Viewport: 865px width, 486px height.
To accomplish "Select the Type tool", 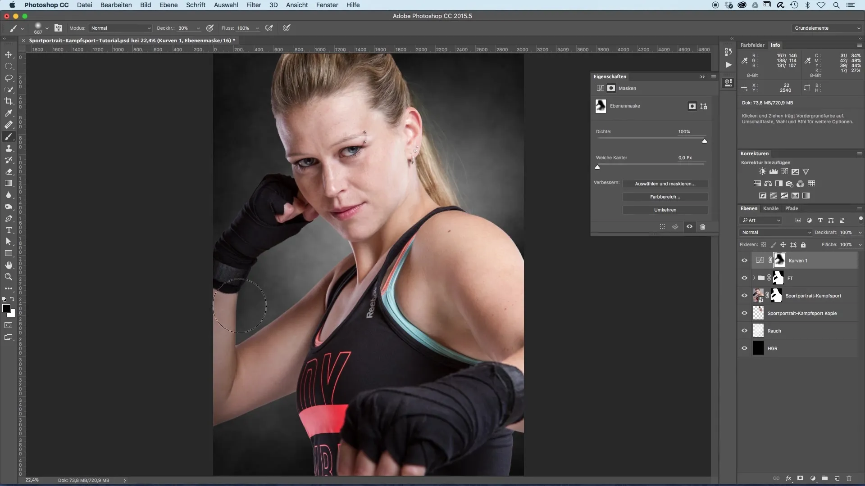I will (x=9, y=230).
